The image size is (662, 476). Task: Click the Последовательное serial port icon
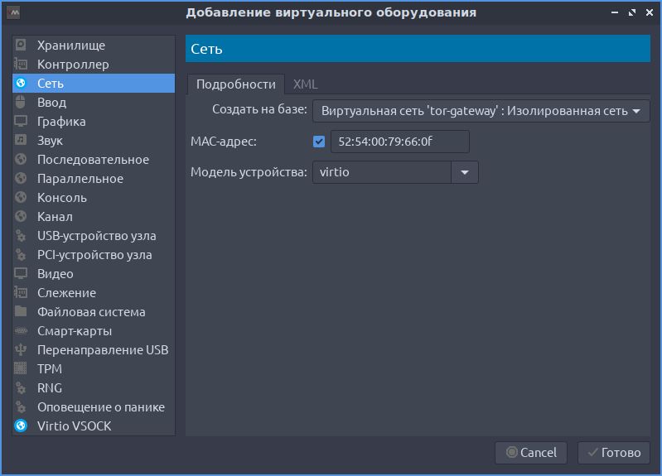click(x=21, y=159)
